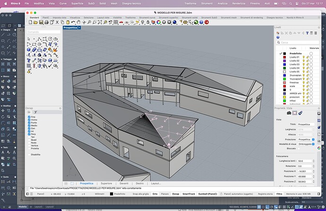Select the arrow pointer tool in the left palette

click(29, 39)
